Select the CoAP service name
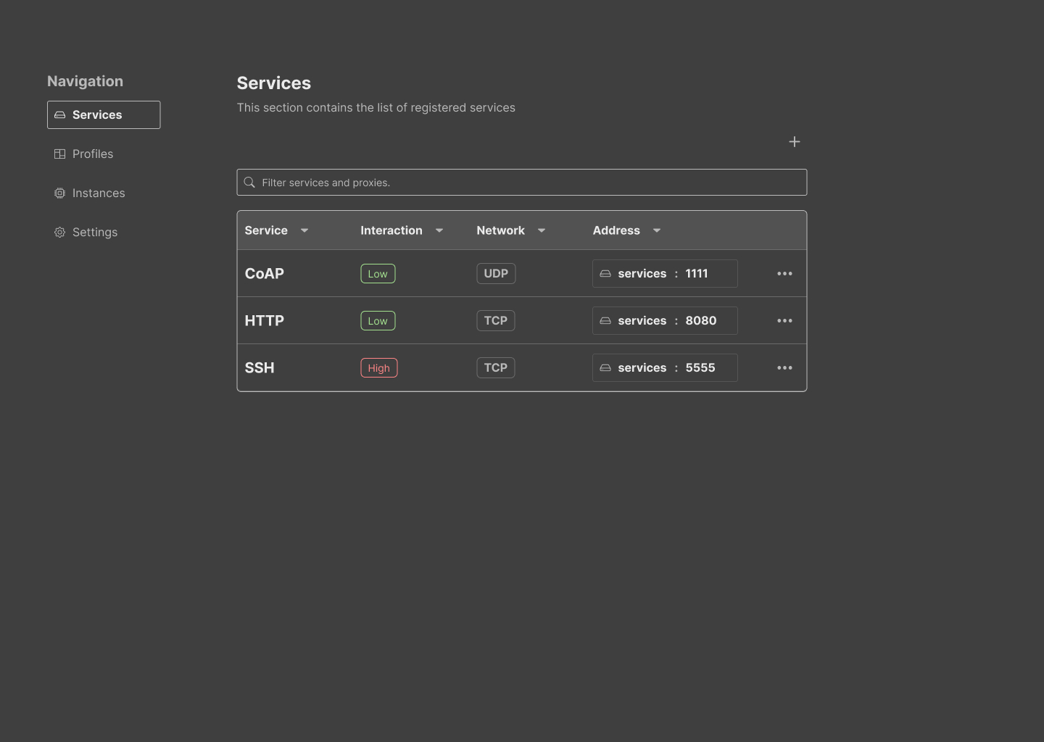 pos(265,274)
